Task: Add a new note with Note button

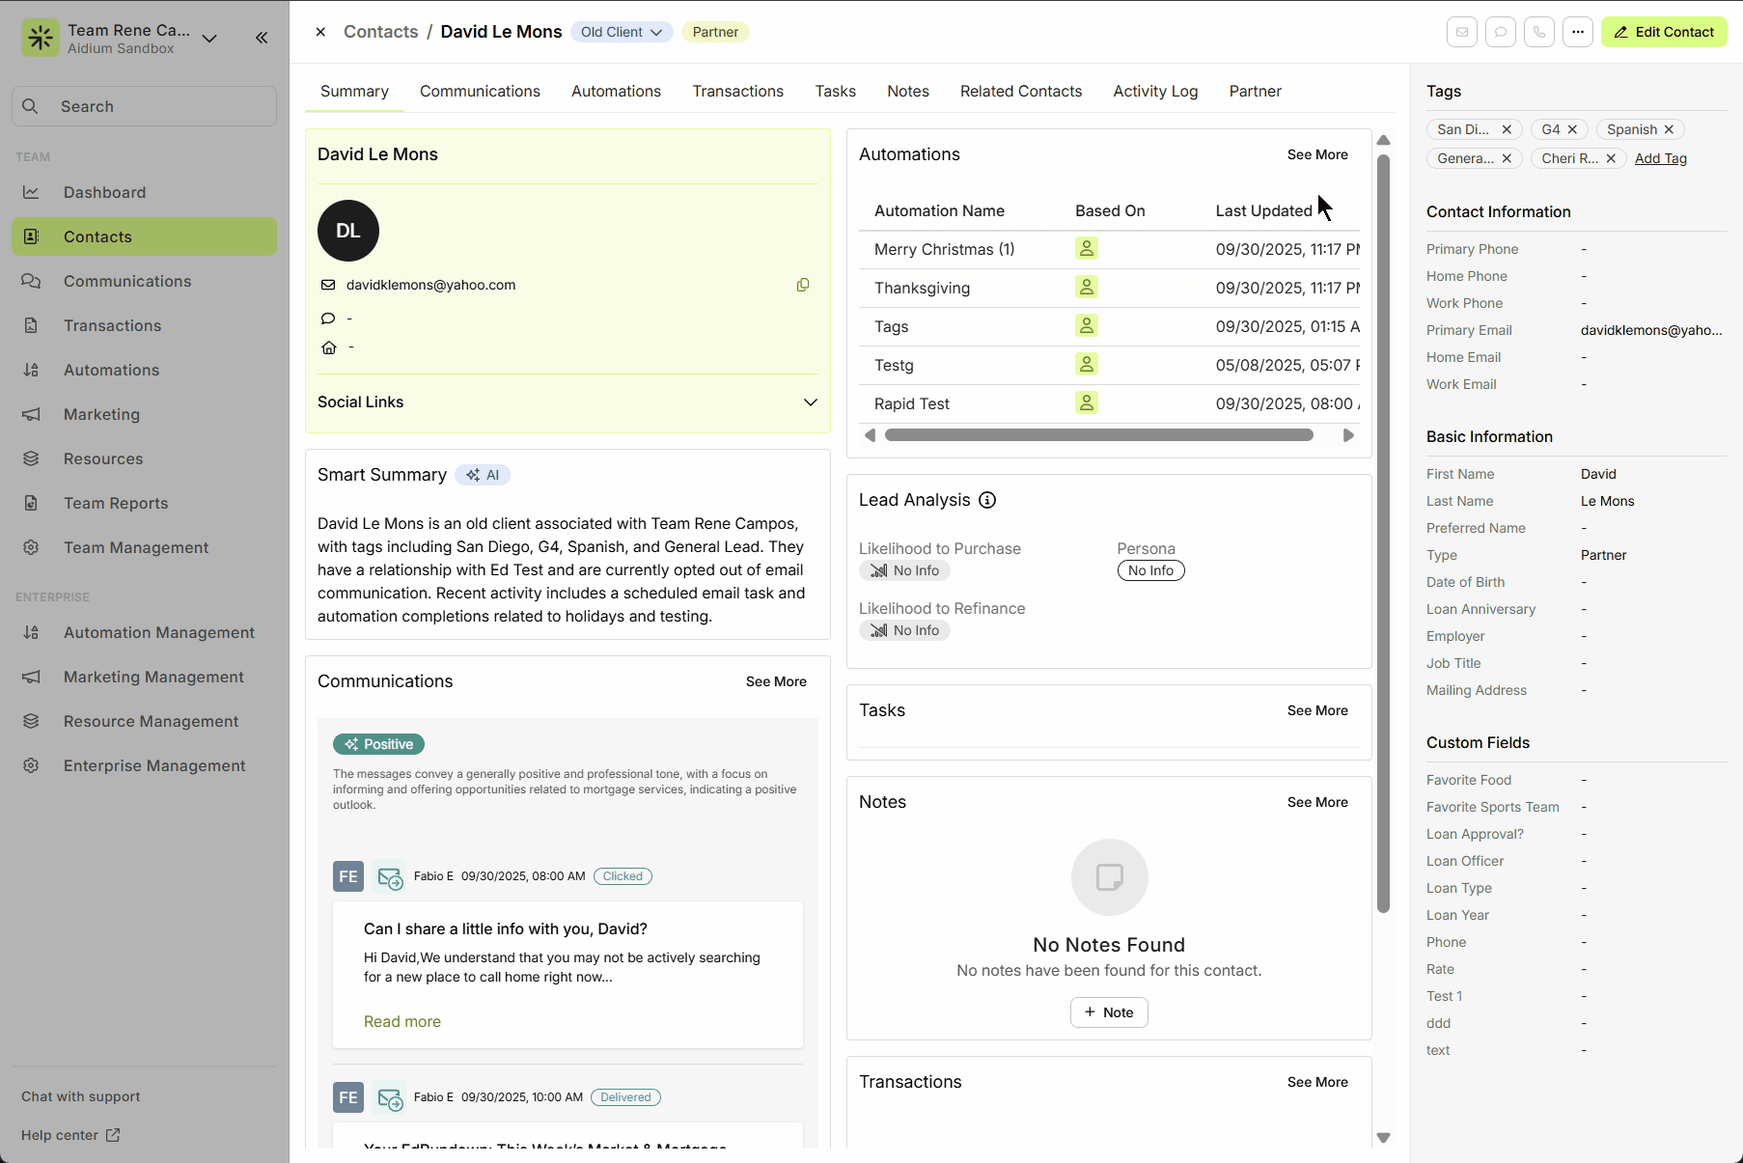Action: pos(1109,1012)
